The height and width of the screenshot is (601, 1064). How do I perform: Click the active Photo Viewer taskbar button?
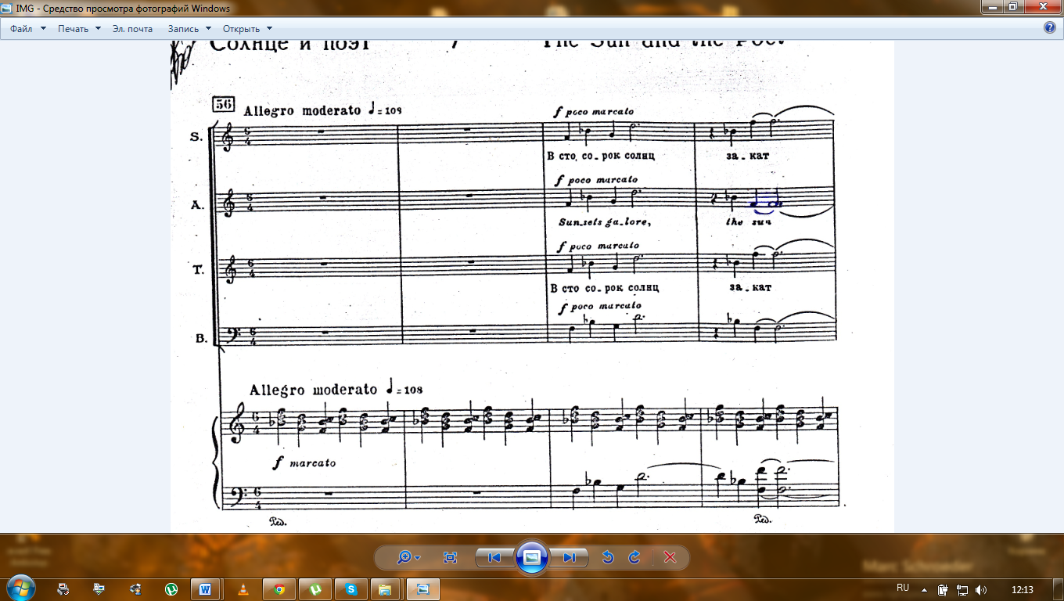pyautogui.click(x=423, y=588)
